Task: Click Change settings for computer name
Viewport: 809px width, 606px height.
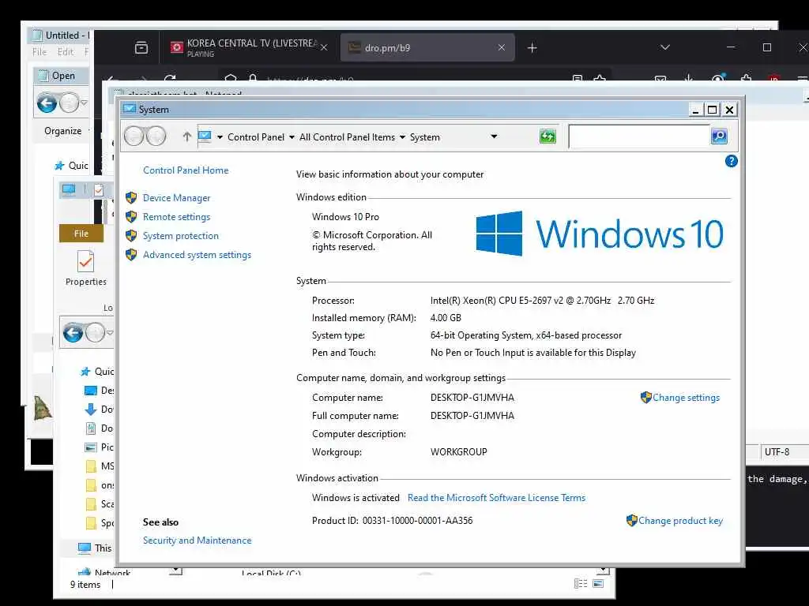Action: [x=686, y=398]
